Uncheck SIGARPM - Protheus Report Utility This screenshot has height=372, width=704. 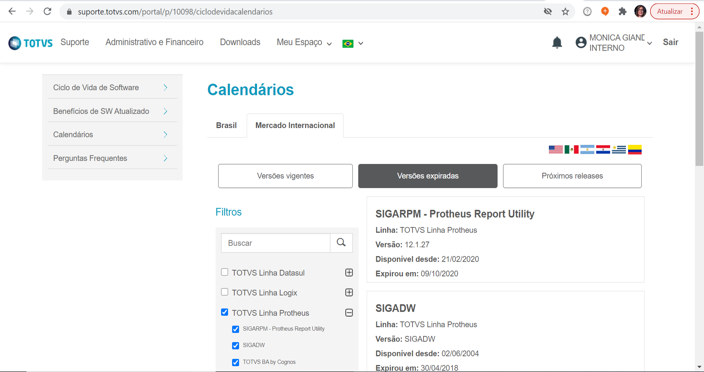236,329
